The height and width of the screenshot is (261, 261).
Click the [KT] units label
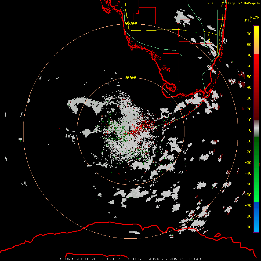point(248,20)
